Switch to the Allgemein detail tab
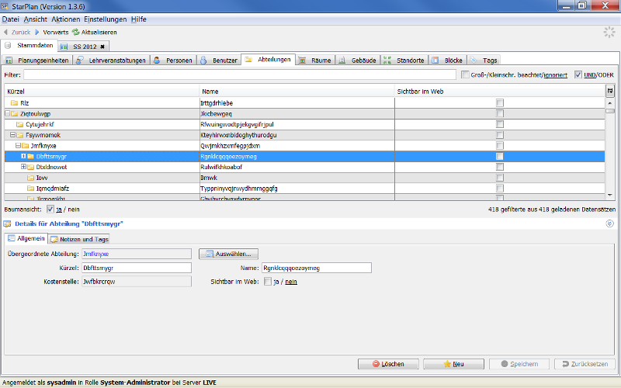The height and width of the screenshot is (388, 621). coord(26,239)
